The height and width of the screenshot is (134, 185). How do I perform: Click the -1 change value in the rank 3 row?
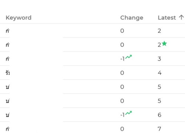click(122, 59)
